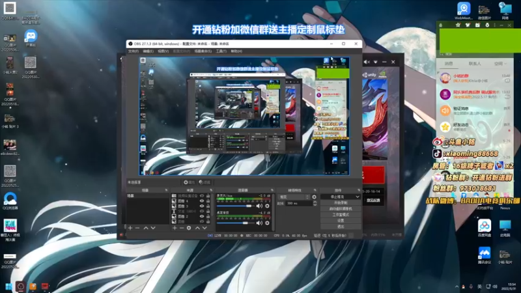The height and width of the screenshot is (293, 521).
Task: Open the QQ more-options vertical dots menu
Action: click(x=495, y=25)
